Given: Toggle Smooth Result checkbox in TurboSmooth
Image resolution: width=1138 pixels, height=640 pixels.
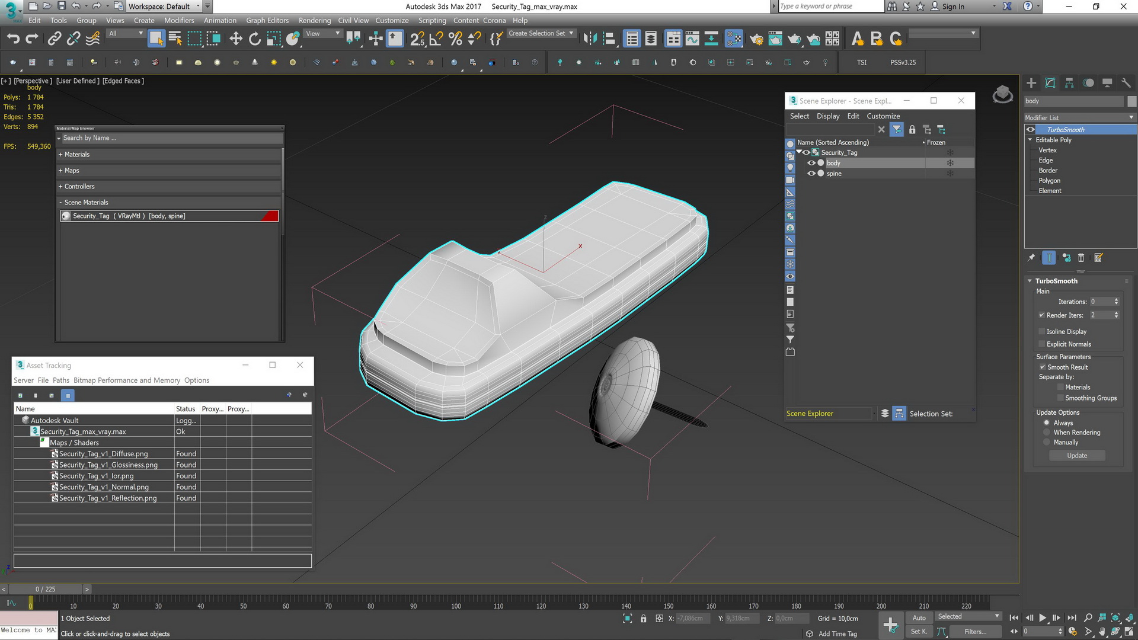Looking at the screenshot, I should [1043, 366].
